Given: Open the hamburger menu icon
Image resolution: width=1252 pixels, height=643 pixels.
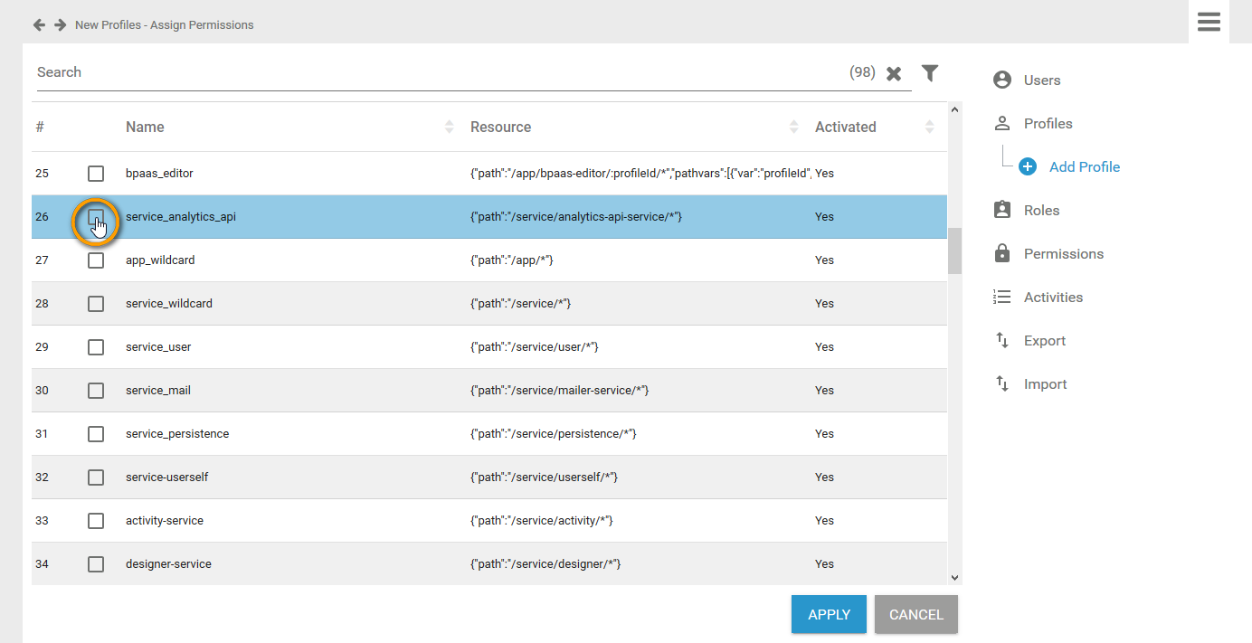Looking at the screenshot, I should 1209,22.
